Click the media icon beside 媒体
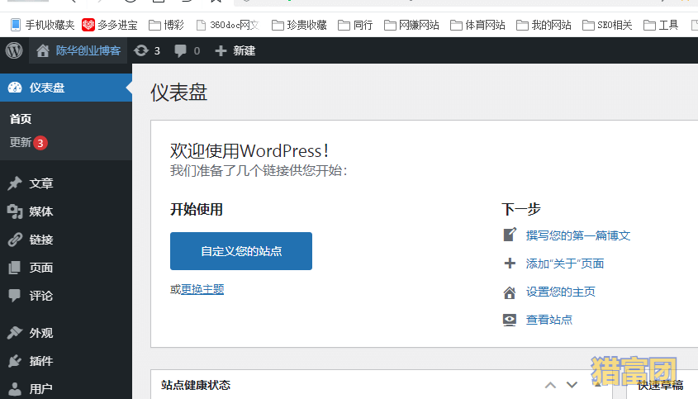This screenshot has height=399, width=698. point(15,211)
